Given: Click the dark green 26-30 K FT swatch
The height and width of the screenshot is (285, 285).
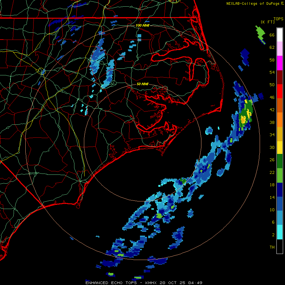Looking at the screenshot, I should coord(280,161).
